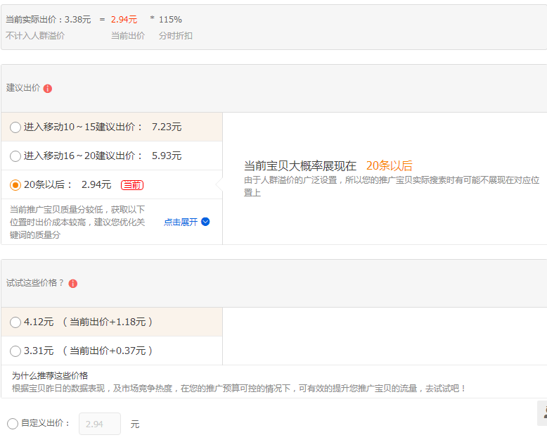
Task: Click the blue chevron-down circle icon
Action: (205, 222)
